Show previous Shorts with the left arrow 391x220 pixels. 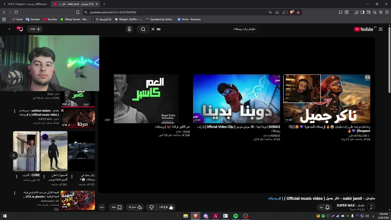pos(14,156)
